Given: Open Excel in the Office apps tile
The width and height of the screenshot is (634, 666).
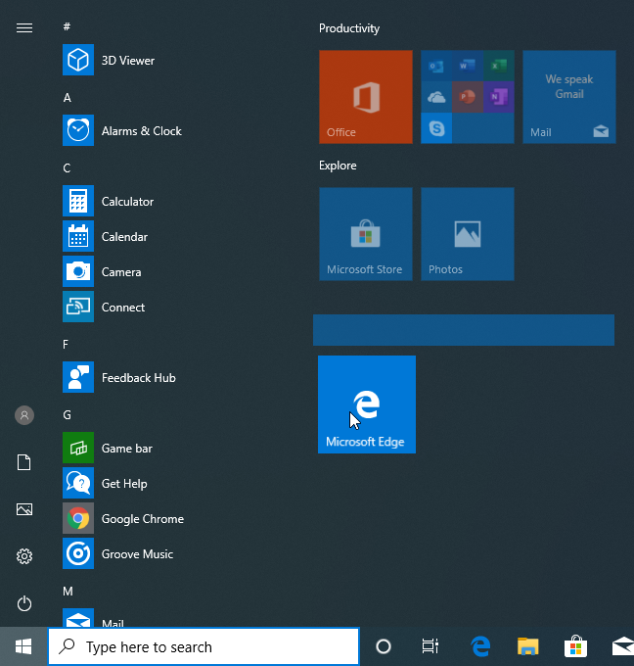Looking at the screenshot, I should click(x=499, y=66).
